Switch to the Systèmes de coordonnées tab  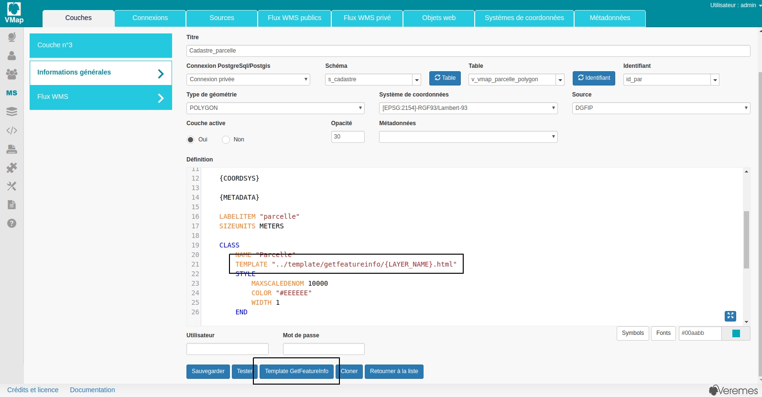pyautogui.click(x=524, y=18)
